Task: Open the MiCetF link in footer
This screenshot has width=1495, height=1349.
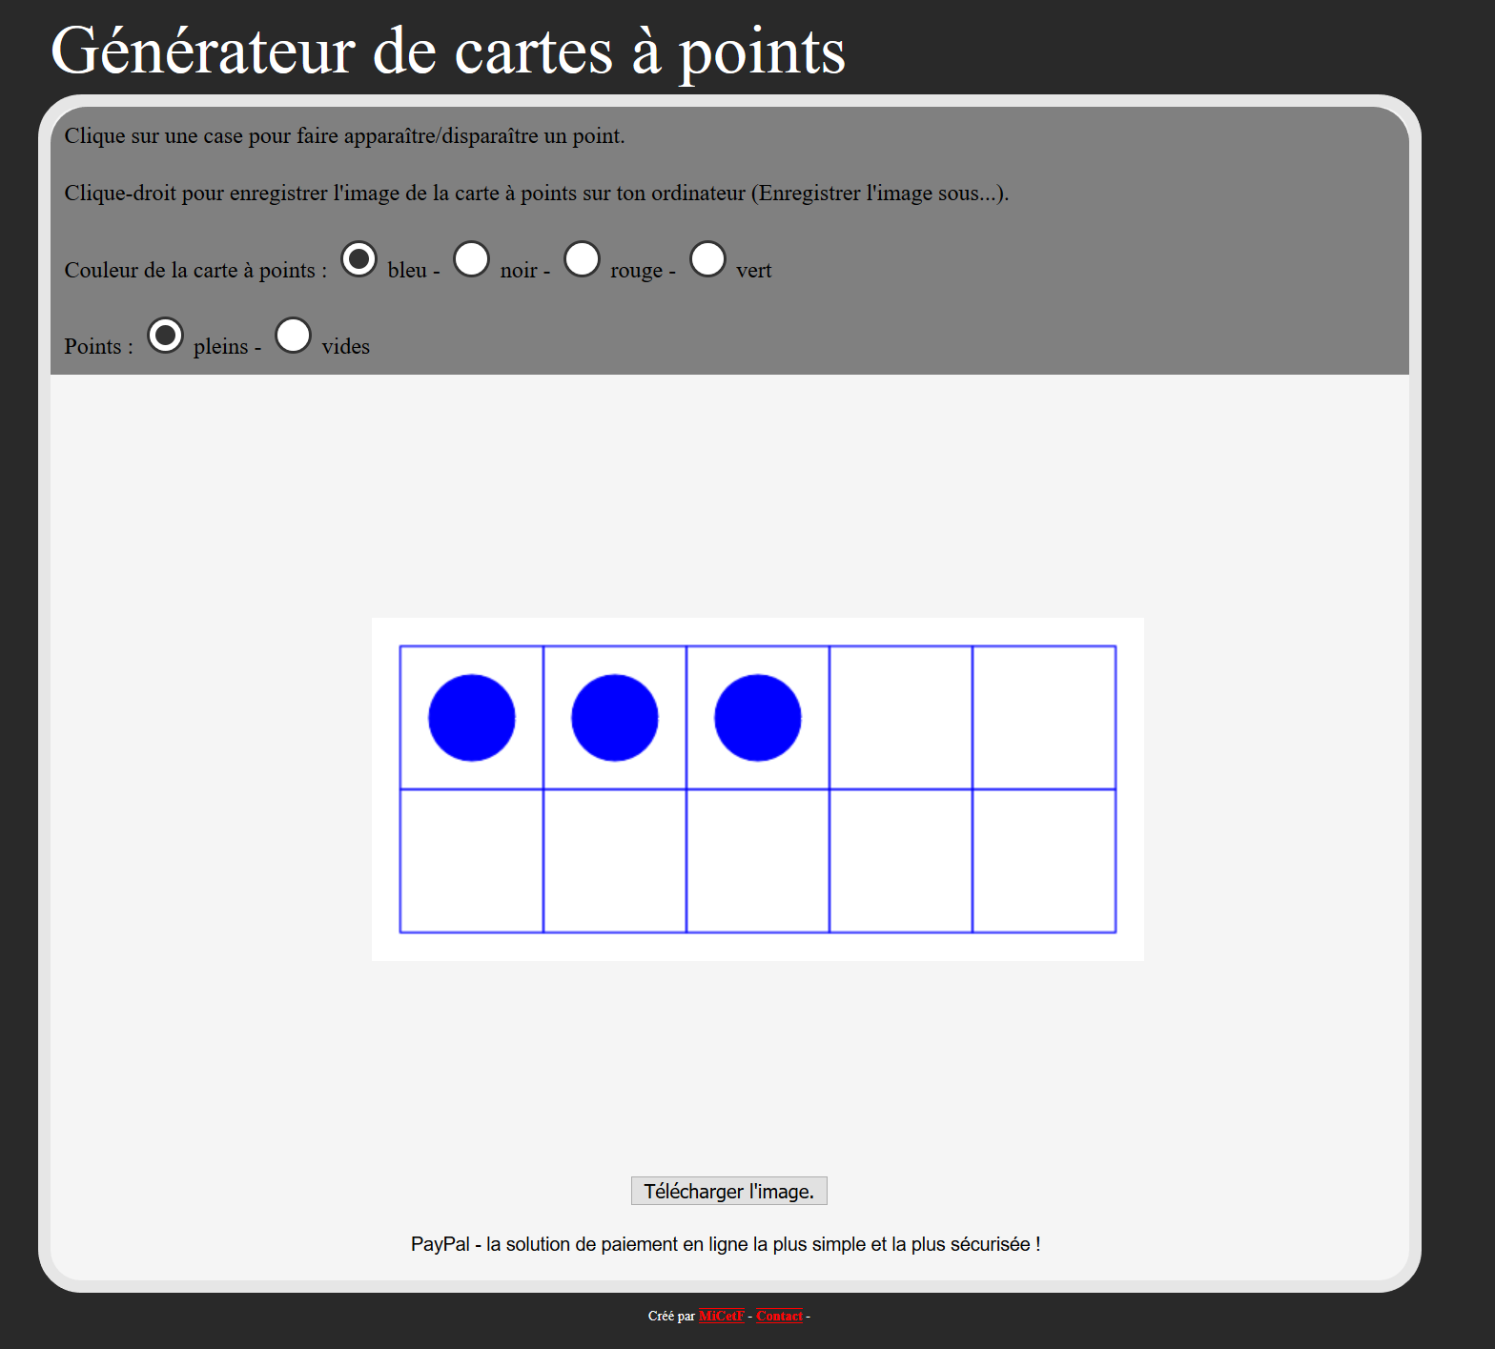Action: [x=721, y=1316]
